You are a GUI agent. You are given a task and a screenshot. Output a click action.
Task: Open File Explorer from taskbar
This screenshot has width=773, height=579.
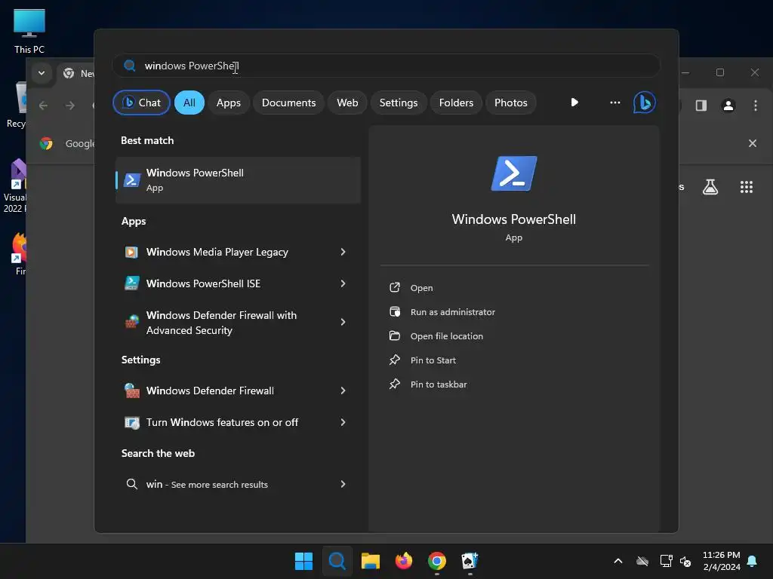(370, 561)
